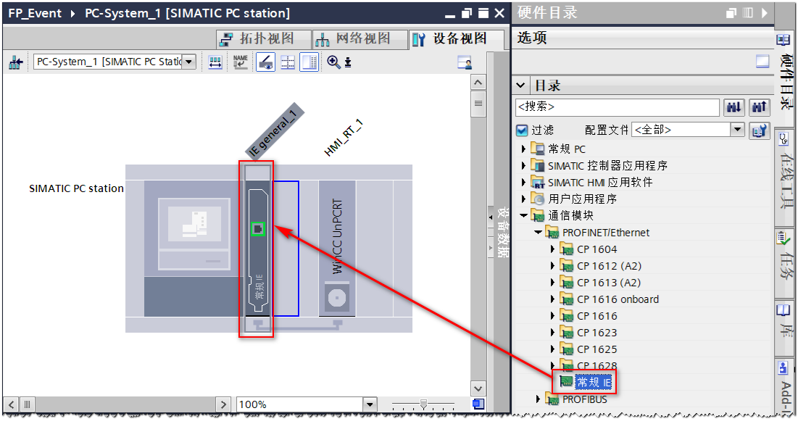
Task: Click search downward binoculars icon in catalog
Action: click(734, 107)
